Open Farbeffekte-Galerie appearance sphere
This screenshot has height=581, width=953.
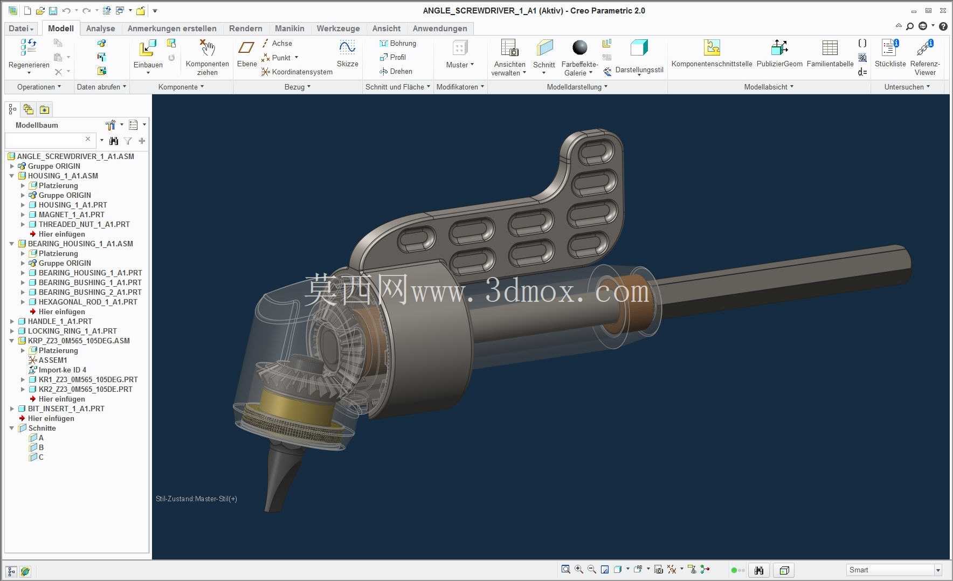(580, 47)
